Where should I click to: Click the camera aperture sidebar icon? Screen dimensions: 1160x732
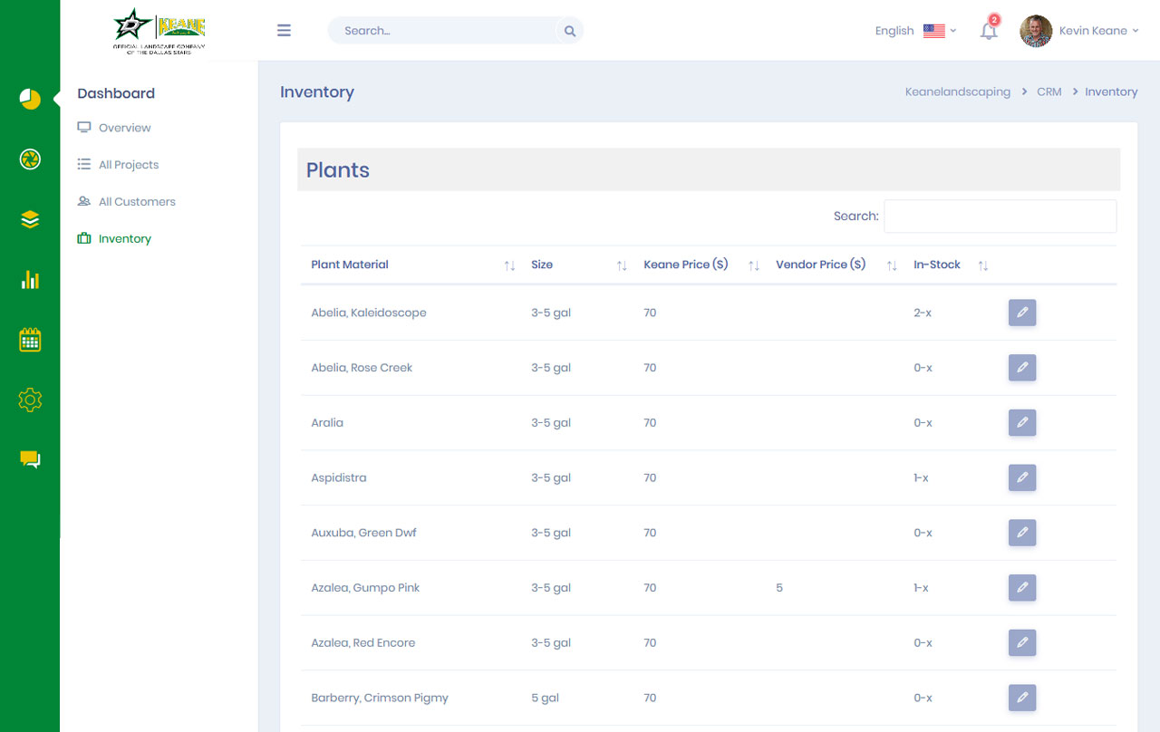click(30, 159)
